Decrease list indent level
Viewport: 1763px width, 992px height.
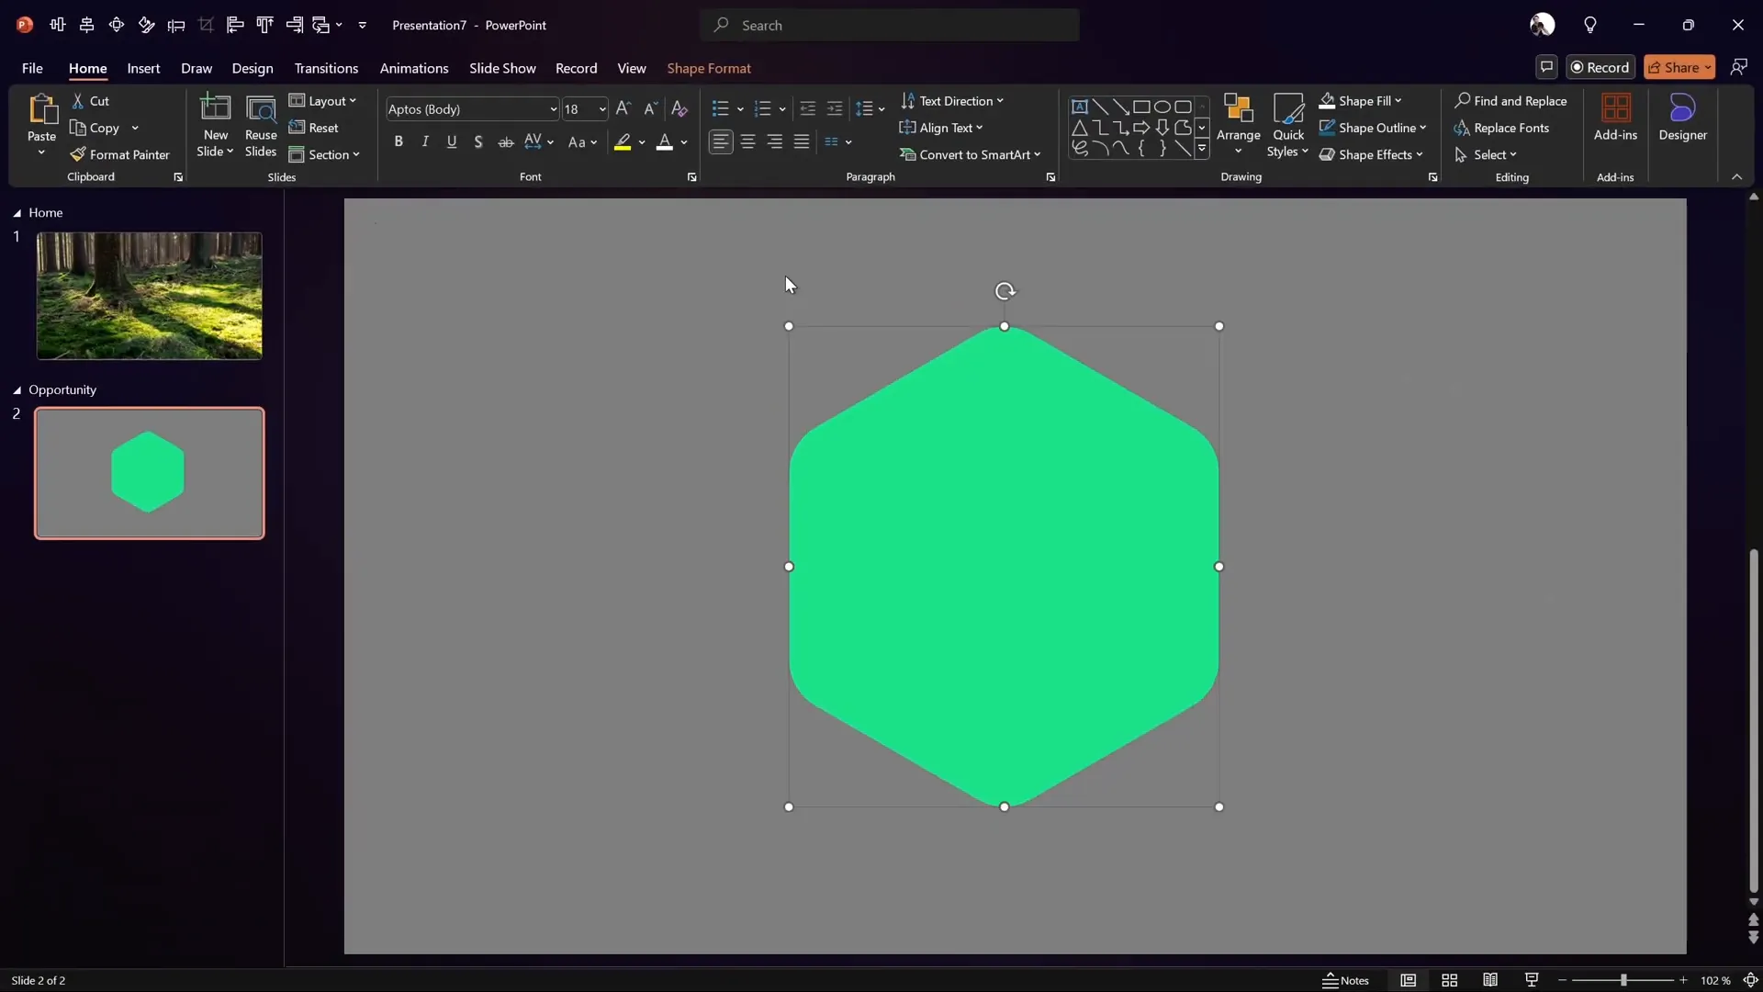808,108
